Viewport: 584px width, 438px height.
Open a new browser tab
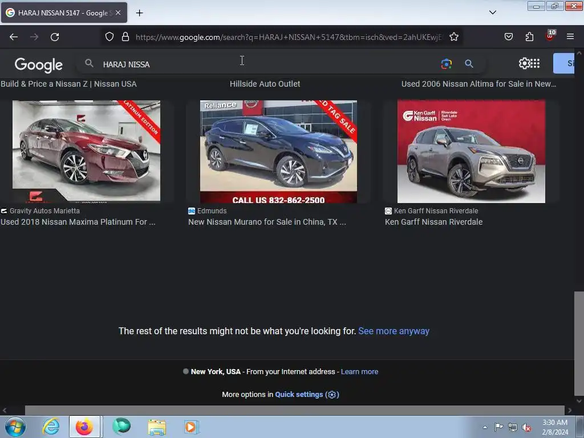pos(139,13)
